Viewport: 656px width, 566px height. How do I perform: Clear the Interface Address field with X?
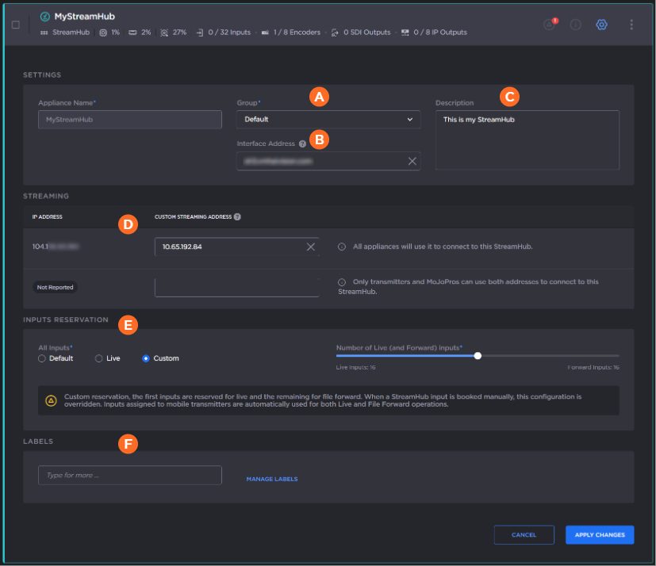[x=412, y=161]
